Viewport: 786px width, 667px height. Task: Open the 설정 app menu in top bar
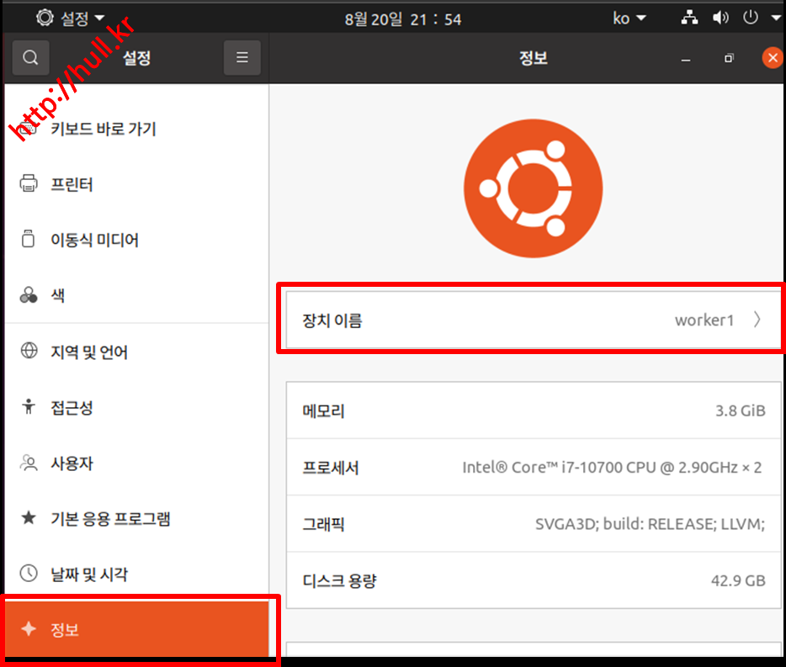click(x=70, y=19)
